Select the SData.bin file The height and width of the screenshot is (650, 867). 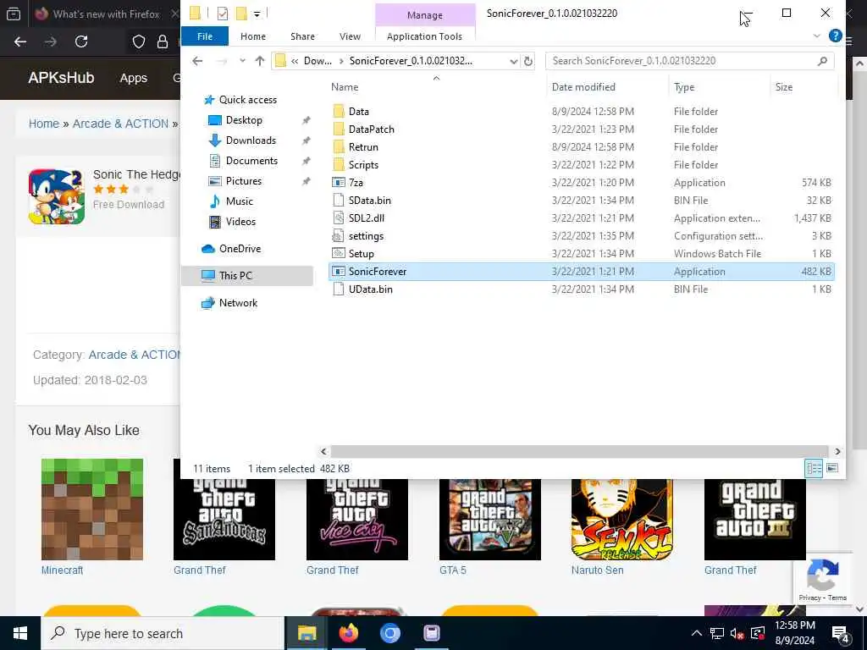point(369,200)
